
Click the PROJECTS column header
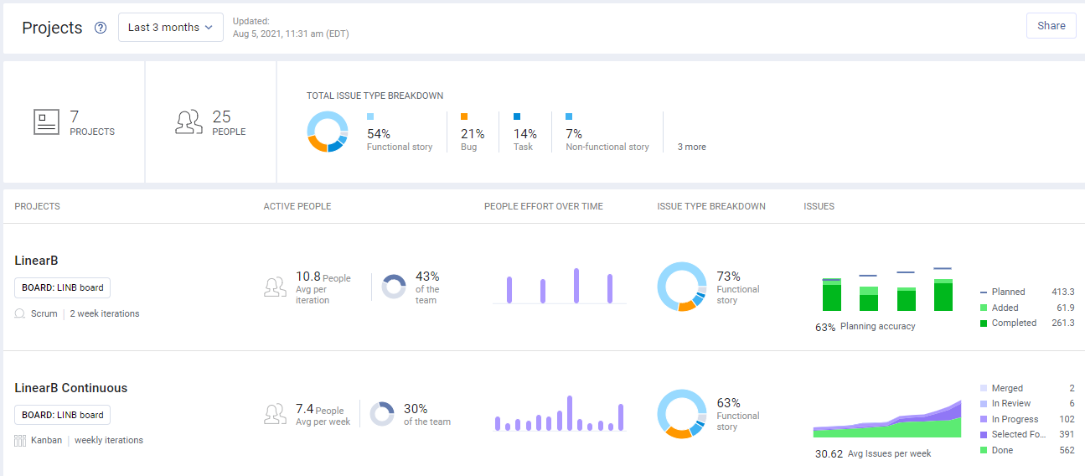37,206
